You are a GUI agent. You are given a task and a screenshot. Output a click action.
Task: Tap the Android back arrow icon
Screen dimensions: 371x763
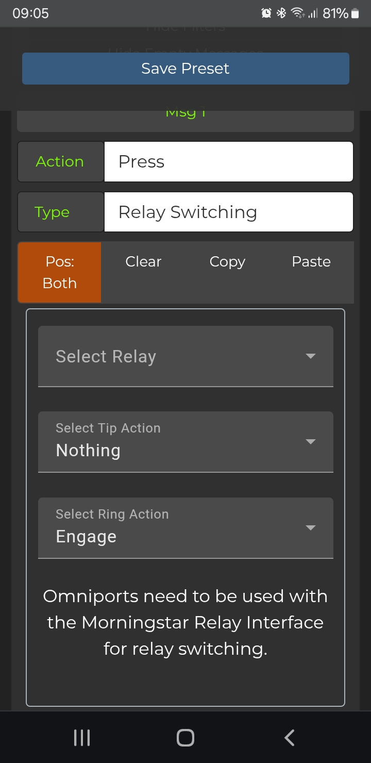point(290,738)
